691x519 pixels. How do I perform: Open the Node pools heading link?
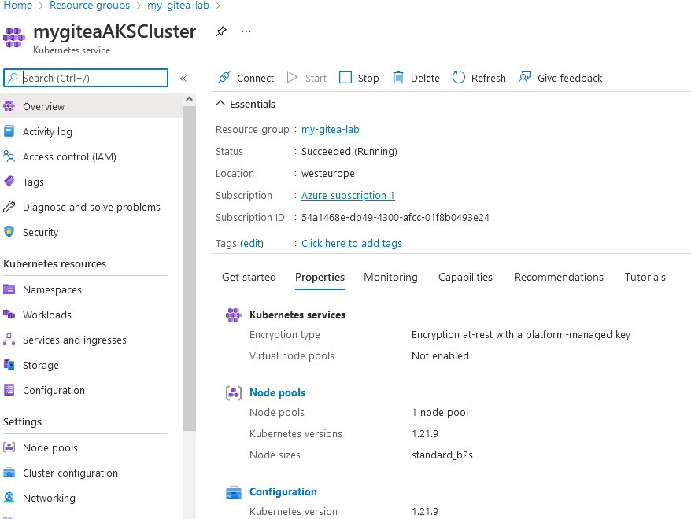tap(277, 392)
